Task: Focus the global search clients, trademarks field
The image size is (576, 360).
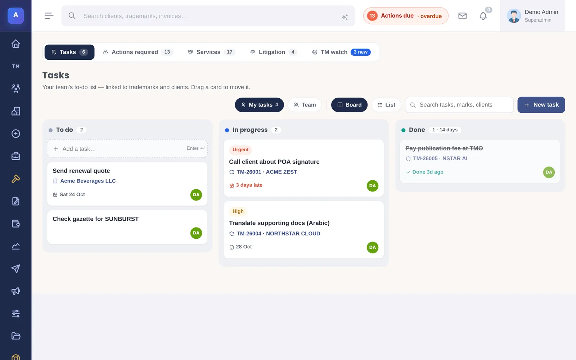Action: 208,16
